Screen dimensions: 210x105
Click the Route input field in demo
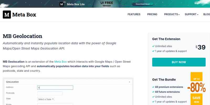(55, 104)
